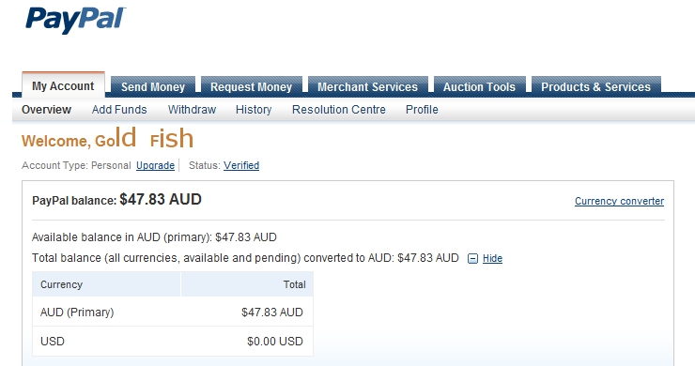This screenshot has height=366, width=695.
Task: Go to the Merchant Services tab
Action: [x=367, y=87]
